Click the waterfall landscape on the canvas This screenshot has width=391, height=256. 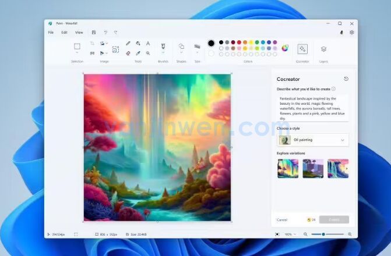click(157, 147)
